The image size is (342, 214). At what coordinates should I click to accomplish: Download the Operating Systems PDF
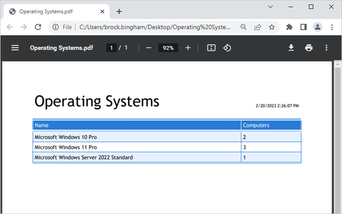pyautogui.click(x=291, y=48)
